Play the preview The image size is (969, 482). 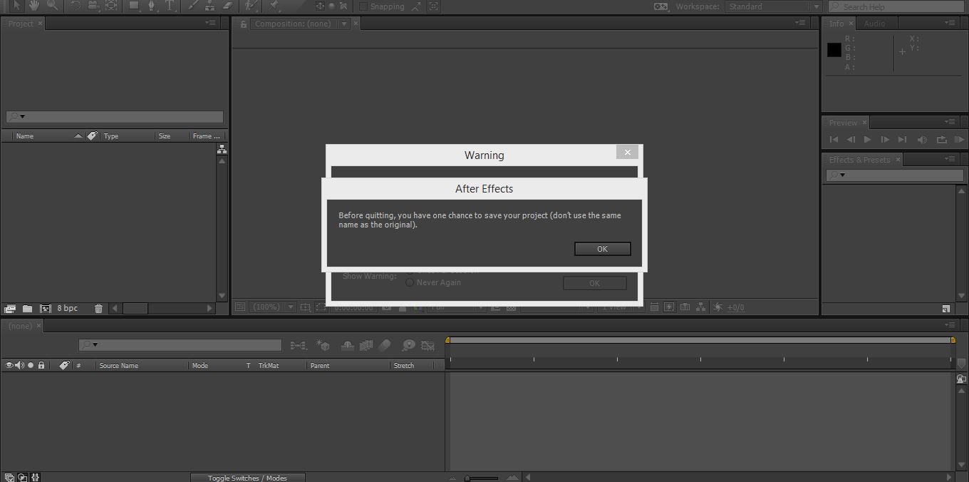[867, 140]
